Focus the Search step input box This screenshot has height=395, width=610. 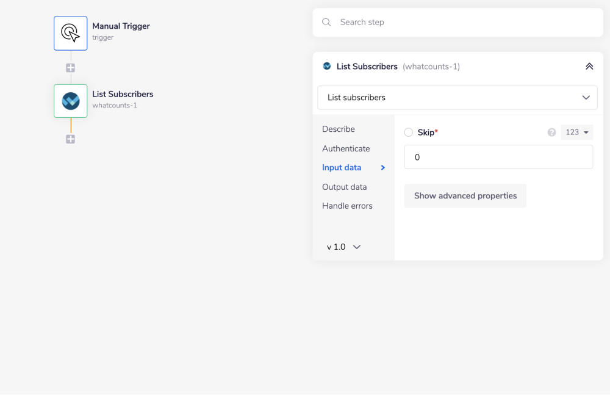(x=464, y=22)
